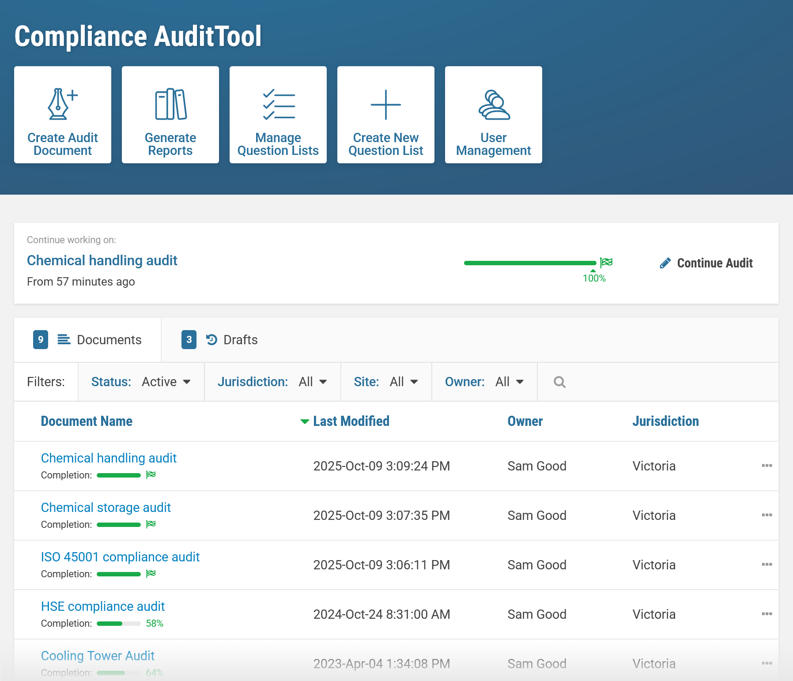Click the Compliance AuditTool title
Viewport: 793px width, 681px height.
(138, 36)
